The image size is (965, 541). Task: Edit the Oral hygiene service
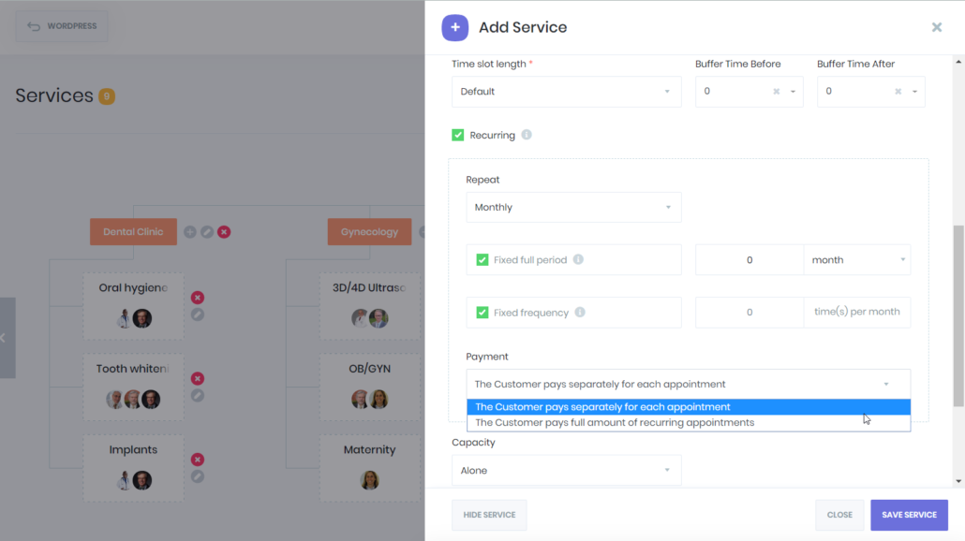(197, 314)
